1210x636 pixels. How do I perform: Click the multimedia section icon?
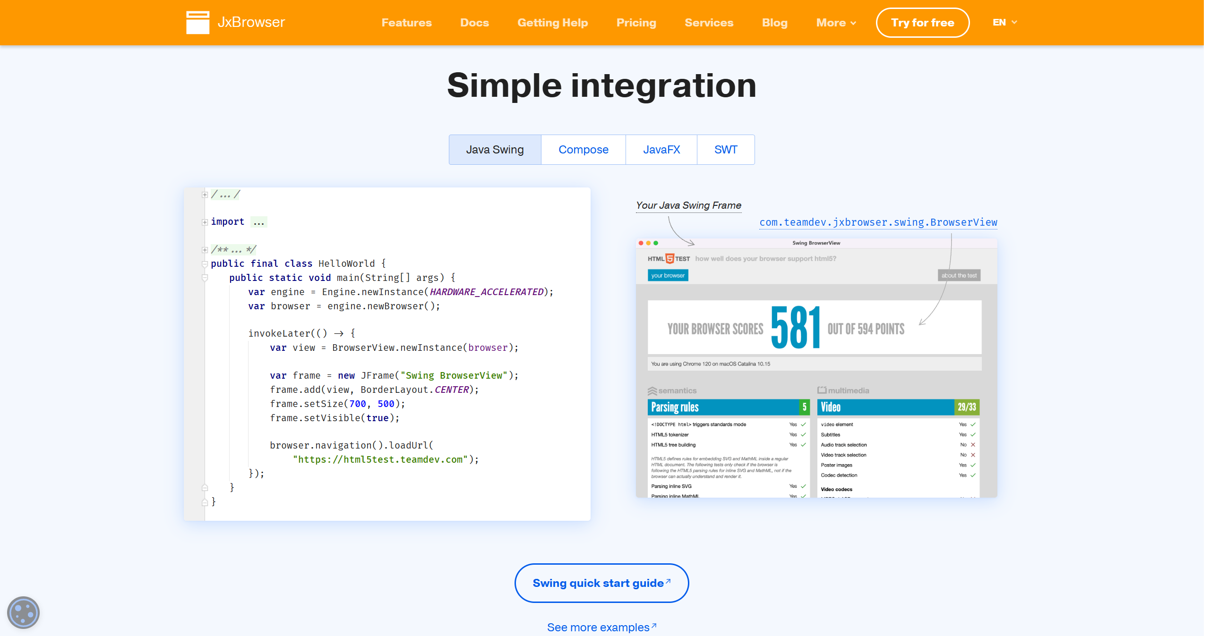coord(822,390)
